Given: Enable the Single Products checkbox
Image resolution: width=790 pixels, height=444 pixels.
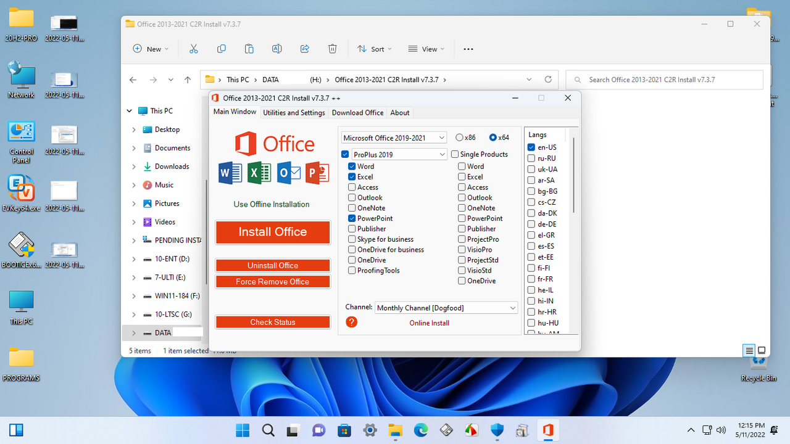Looking at the screenshot, I should tap(455, 154).
